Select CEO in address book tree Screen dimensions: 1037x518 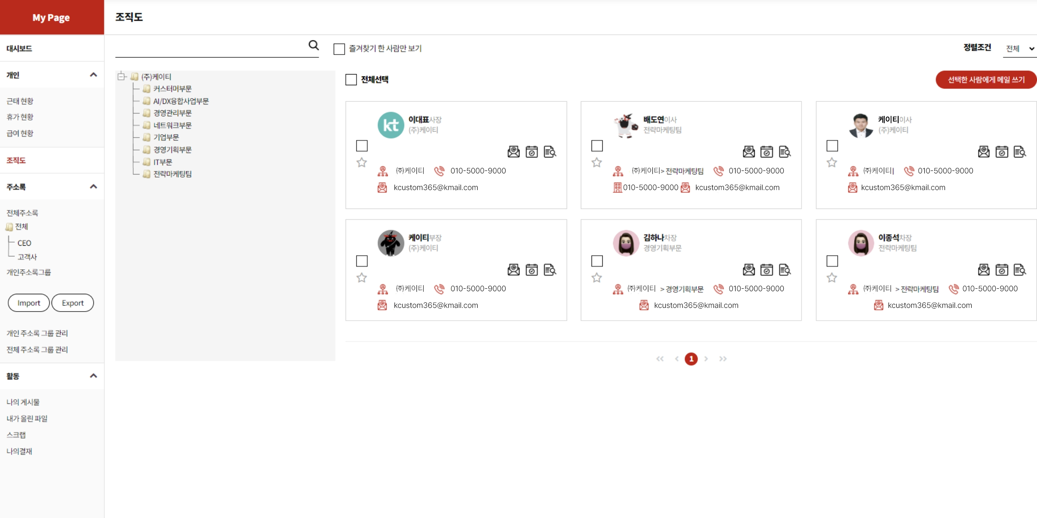24,243
